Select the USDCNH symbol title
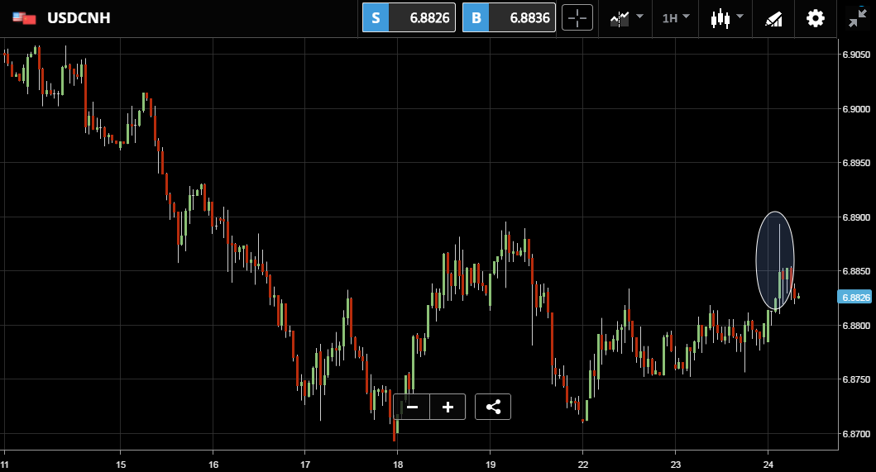This screenshot has width=876, height=472. tap(79, 18)
